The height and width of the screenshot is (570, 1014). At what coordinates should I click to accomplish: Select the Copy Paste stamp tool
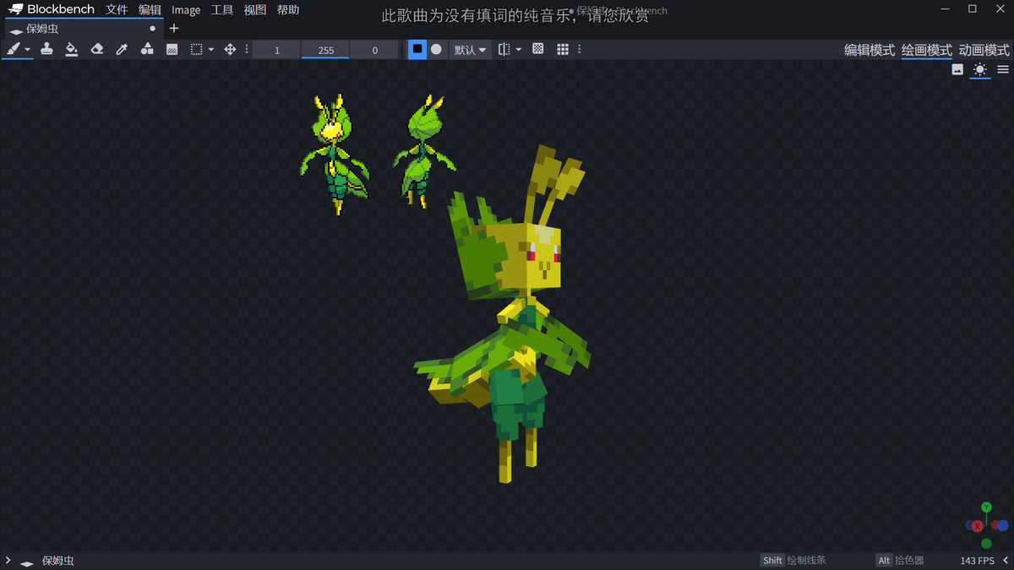[x=46, y=49]
